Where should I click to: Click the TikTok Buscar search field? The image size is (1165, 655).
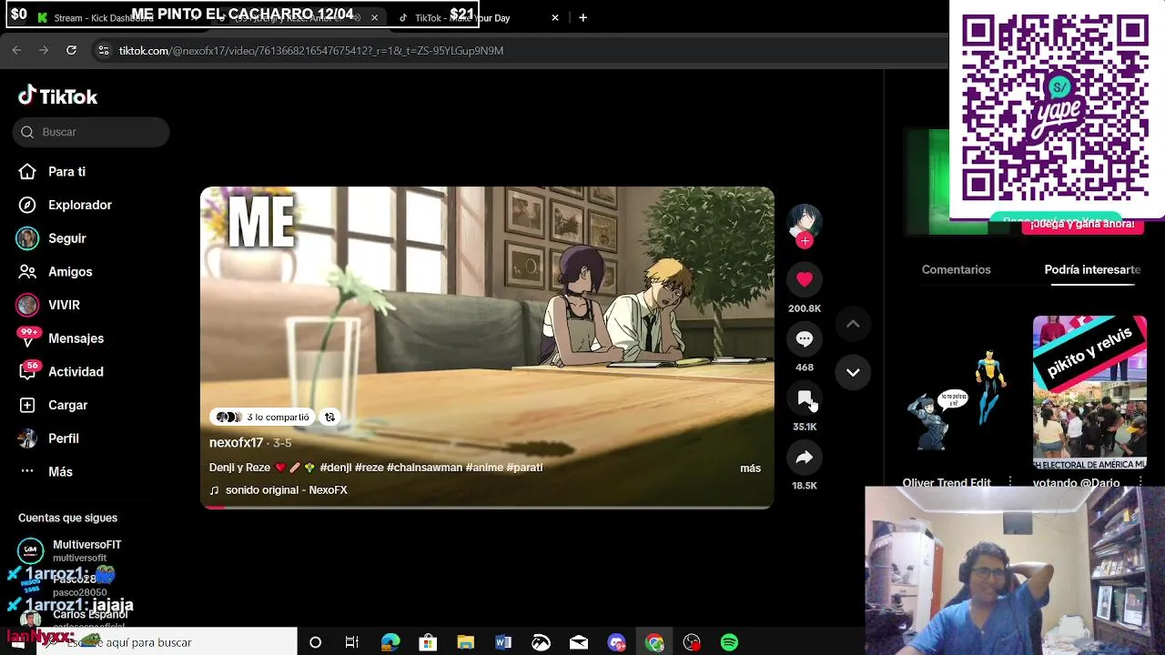[91, 132]
